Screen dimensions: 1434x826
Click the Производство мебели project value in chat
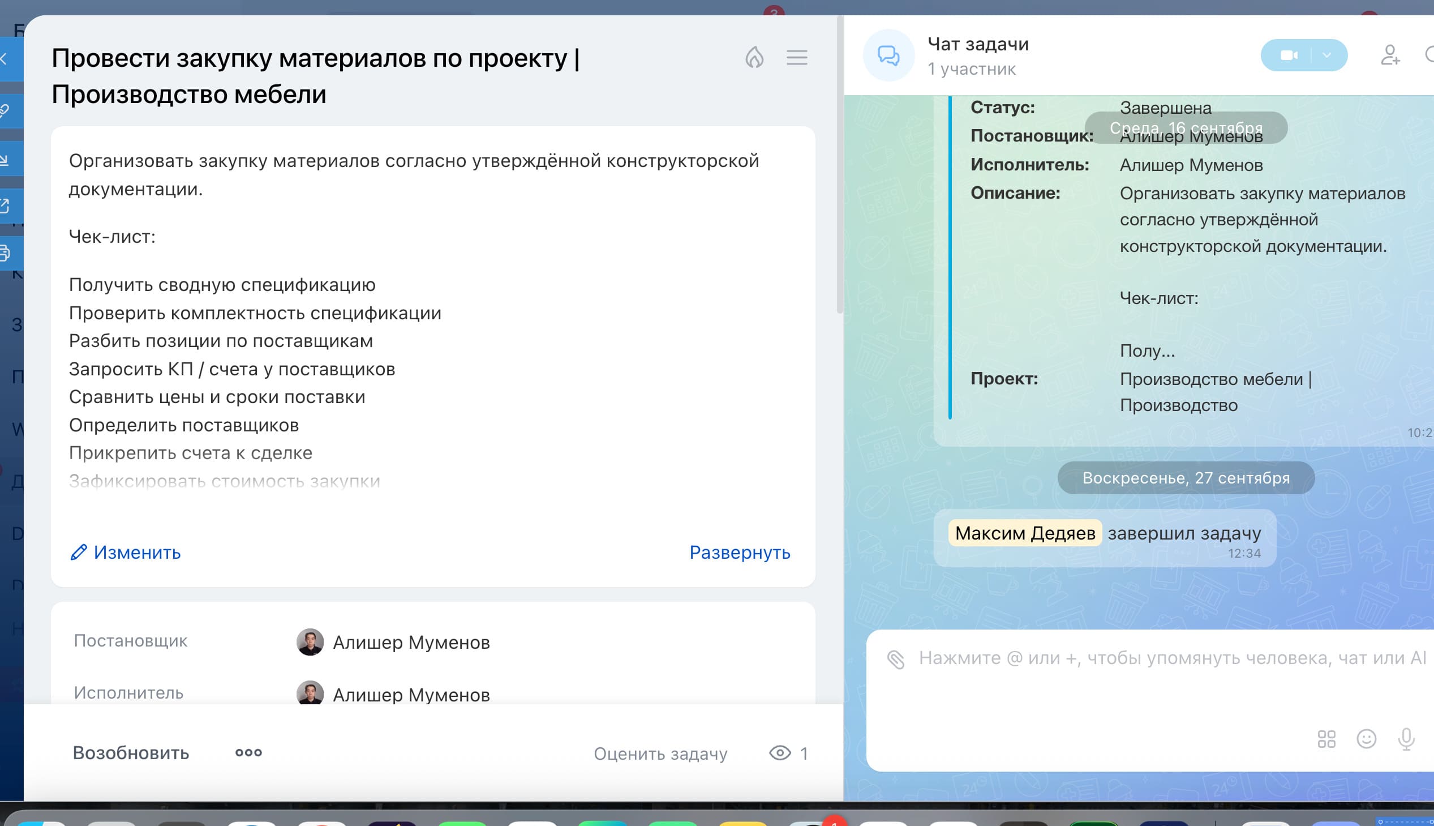(1215, 392)
